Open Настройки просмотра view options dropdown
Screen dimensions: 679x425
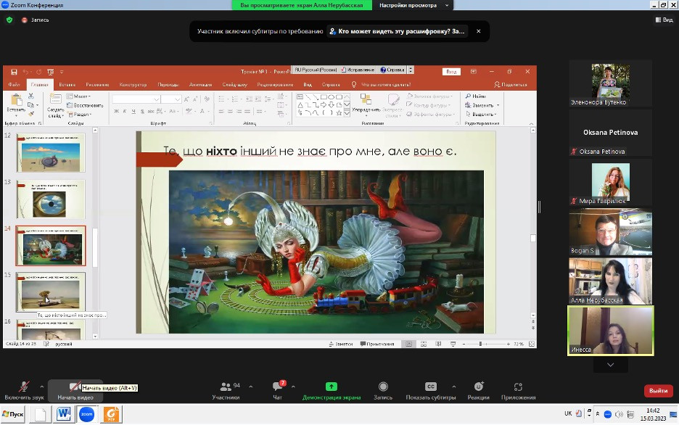[x=413, y=5]
